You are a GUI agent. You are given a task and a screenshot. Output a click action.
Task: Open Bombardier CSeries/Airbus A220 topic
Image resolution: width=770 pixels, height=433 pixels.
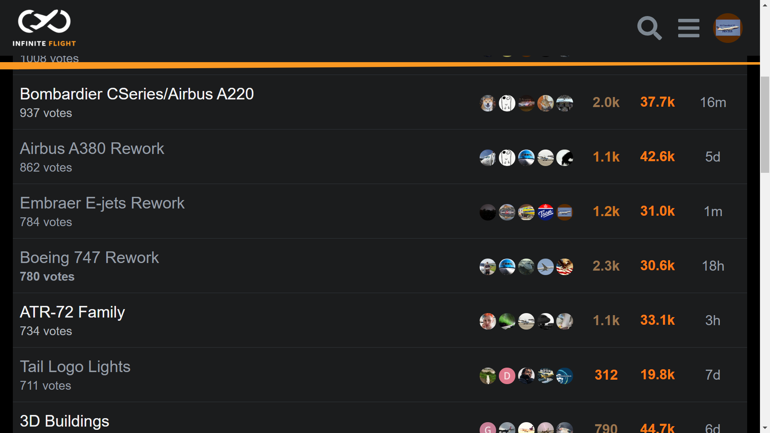[x=137, y=94]
